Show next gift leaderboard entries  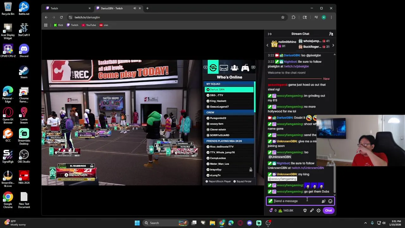[333, 45]
